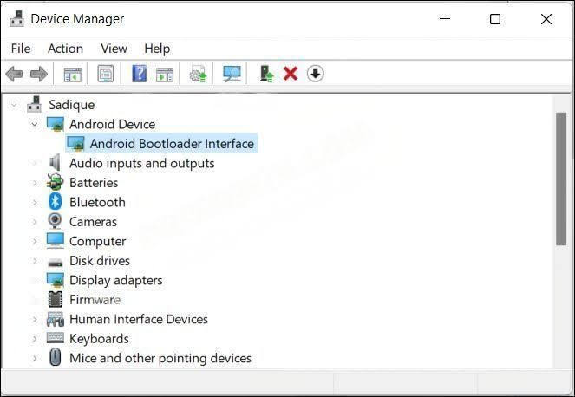
Task: Click the Disk drives icon
Action: coord(56,262)
